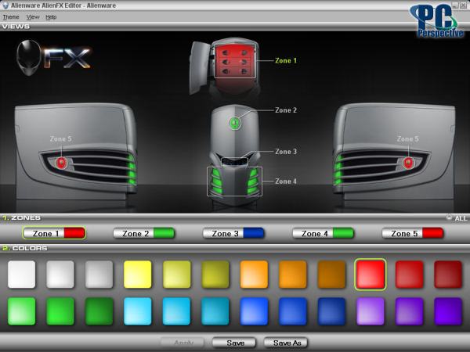Click the red Zone 5 light on right side view

[x=408, y=163]
